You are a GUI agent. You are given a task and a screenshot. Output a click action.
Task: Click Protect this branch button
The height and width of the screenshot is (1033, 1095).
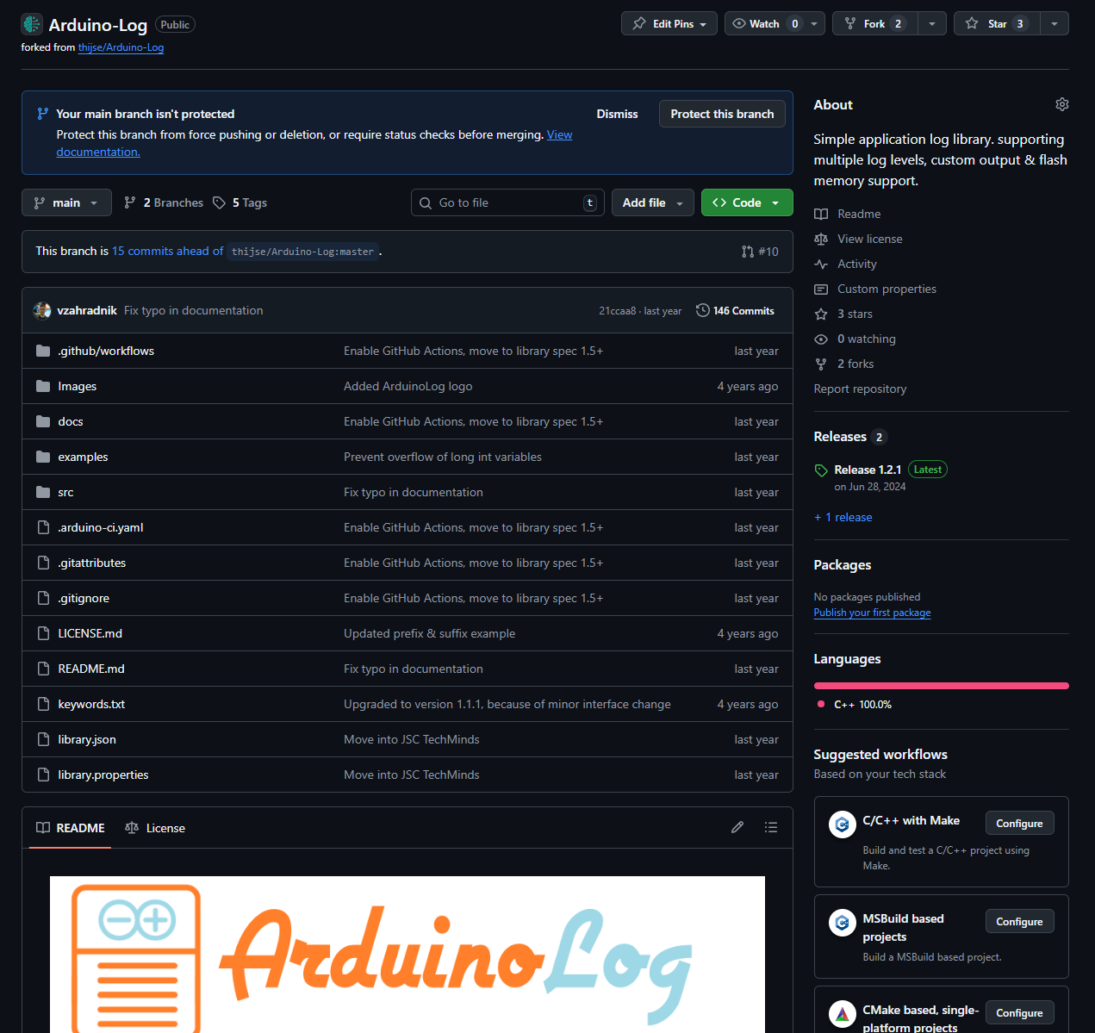click(722, 114)
